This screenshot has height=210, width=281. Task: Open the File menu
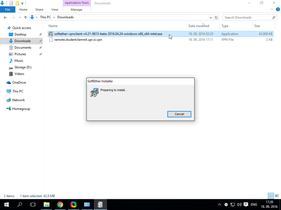coord(8,10)
